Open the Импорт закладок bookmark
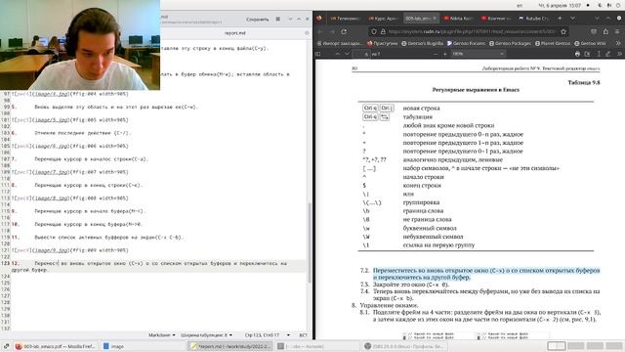Viewport: 625px width, 352px height. click(340, 43)
